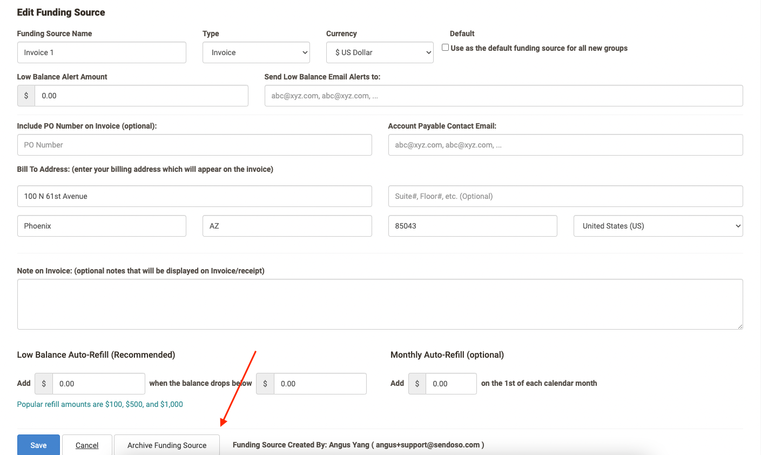Expand the Currency dropdown showing US Dollar

click(x=380, y=52)
